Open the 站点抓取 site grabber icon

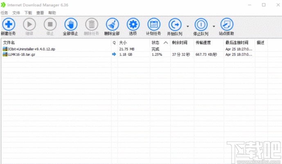tap(227, 24)
